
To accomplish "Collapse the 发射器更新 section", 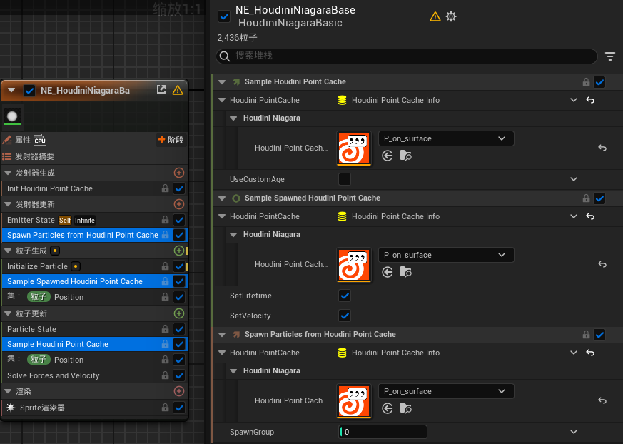I will 8,204.
